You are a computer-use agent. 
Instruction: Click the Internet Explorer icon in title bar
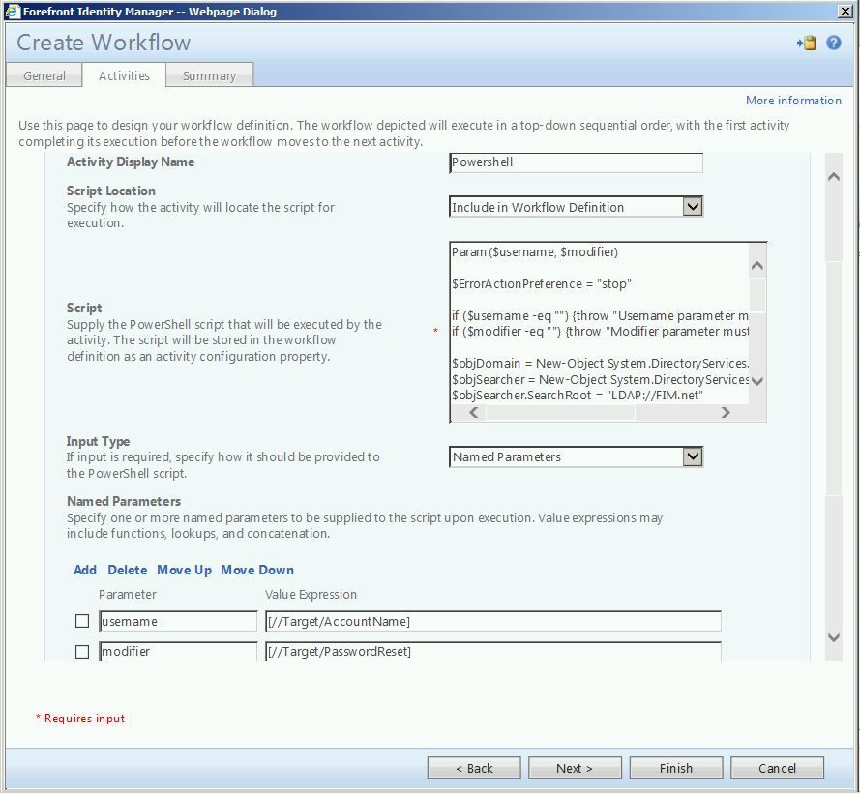[13, 11]
